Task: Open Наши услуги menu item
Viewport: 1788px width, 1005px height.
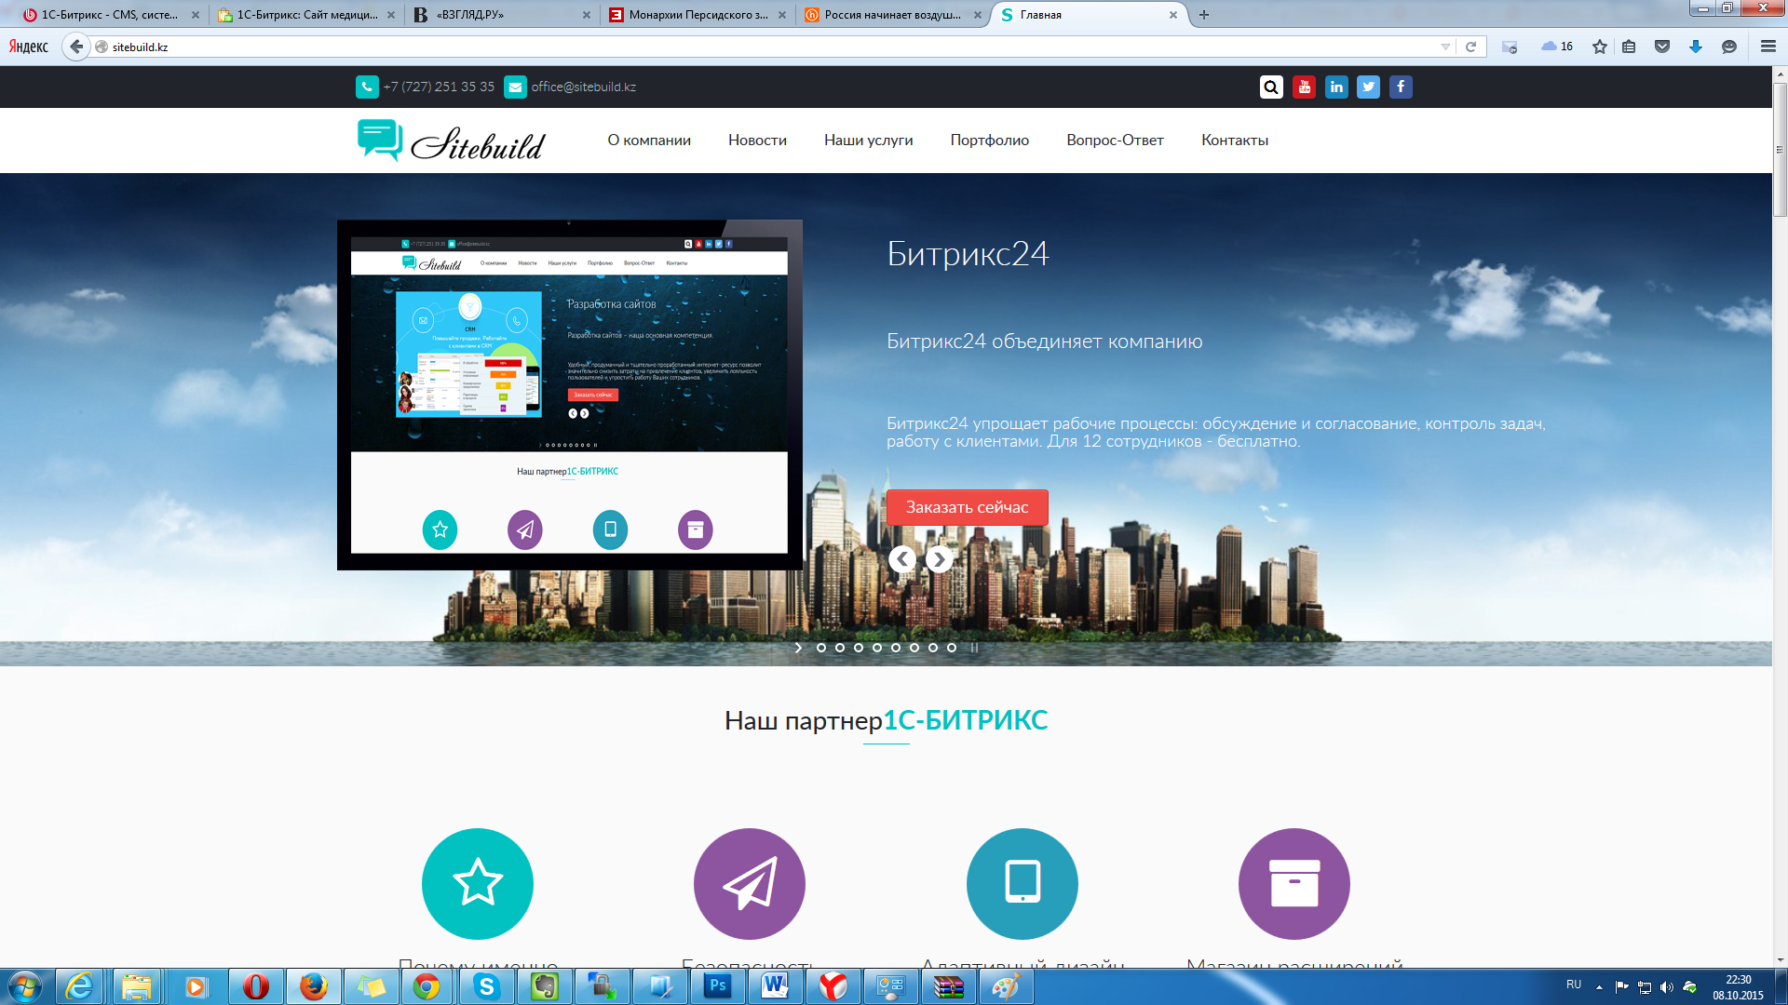Action: point(868,141)
